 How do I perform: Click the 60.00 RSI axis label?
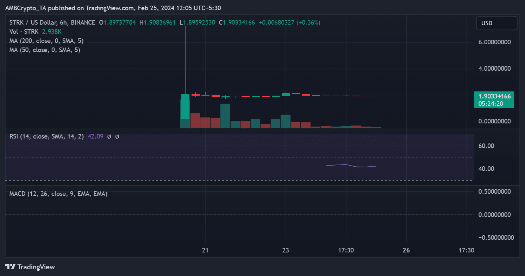coord(486,146)
